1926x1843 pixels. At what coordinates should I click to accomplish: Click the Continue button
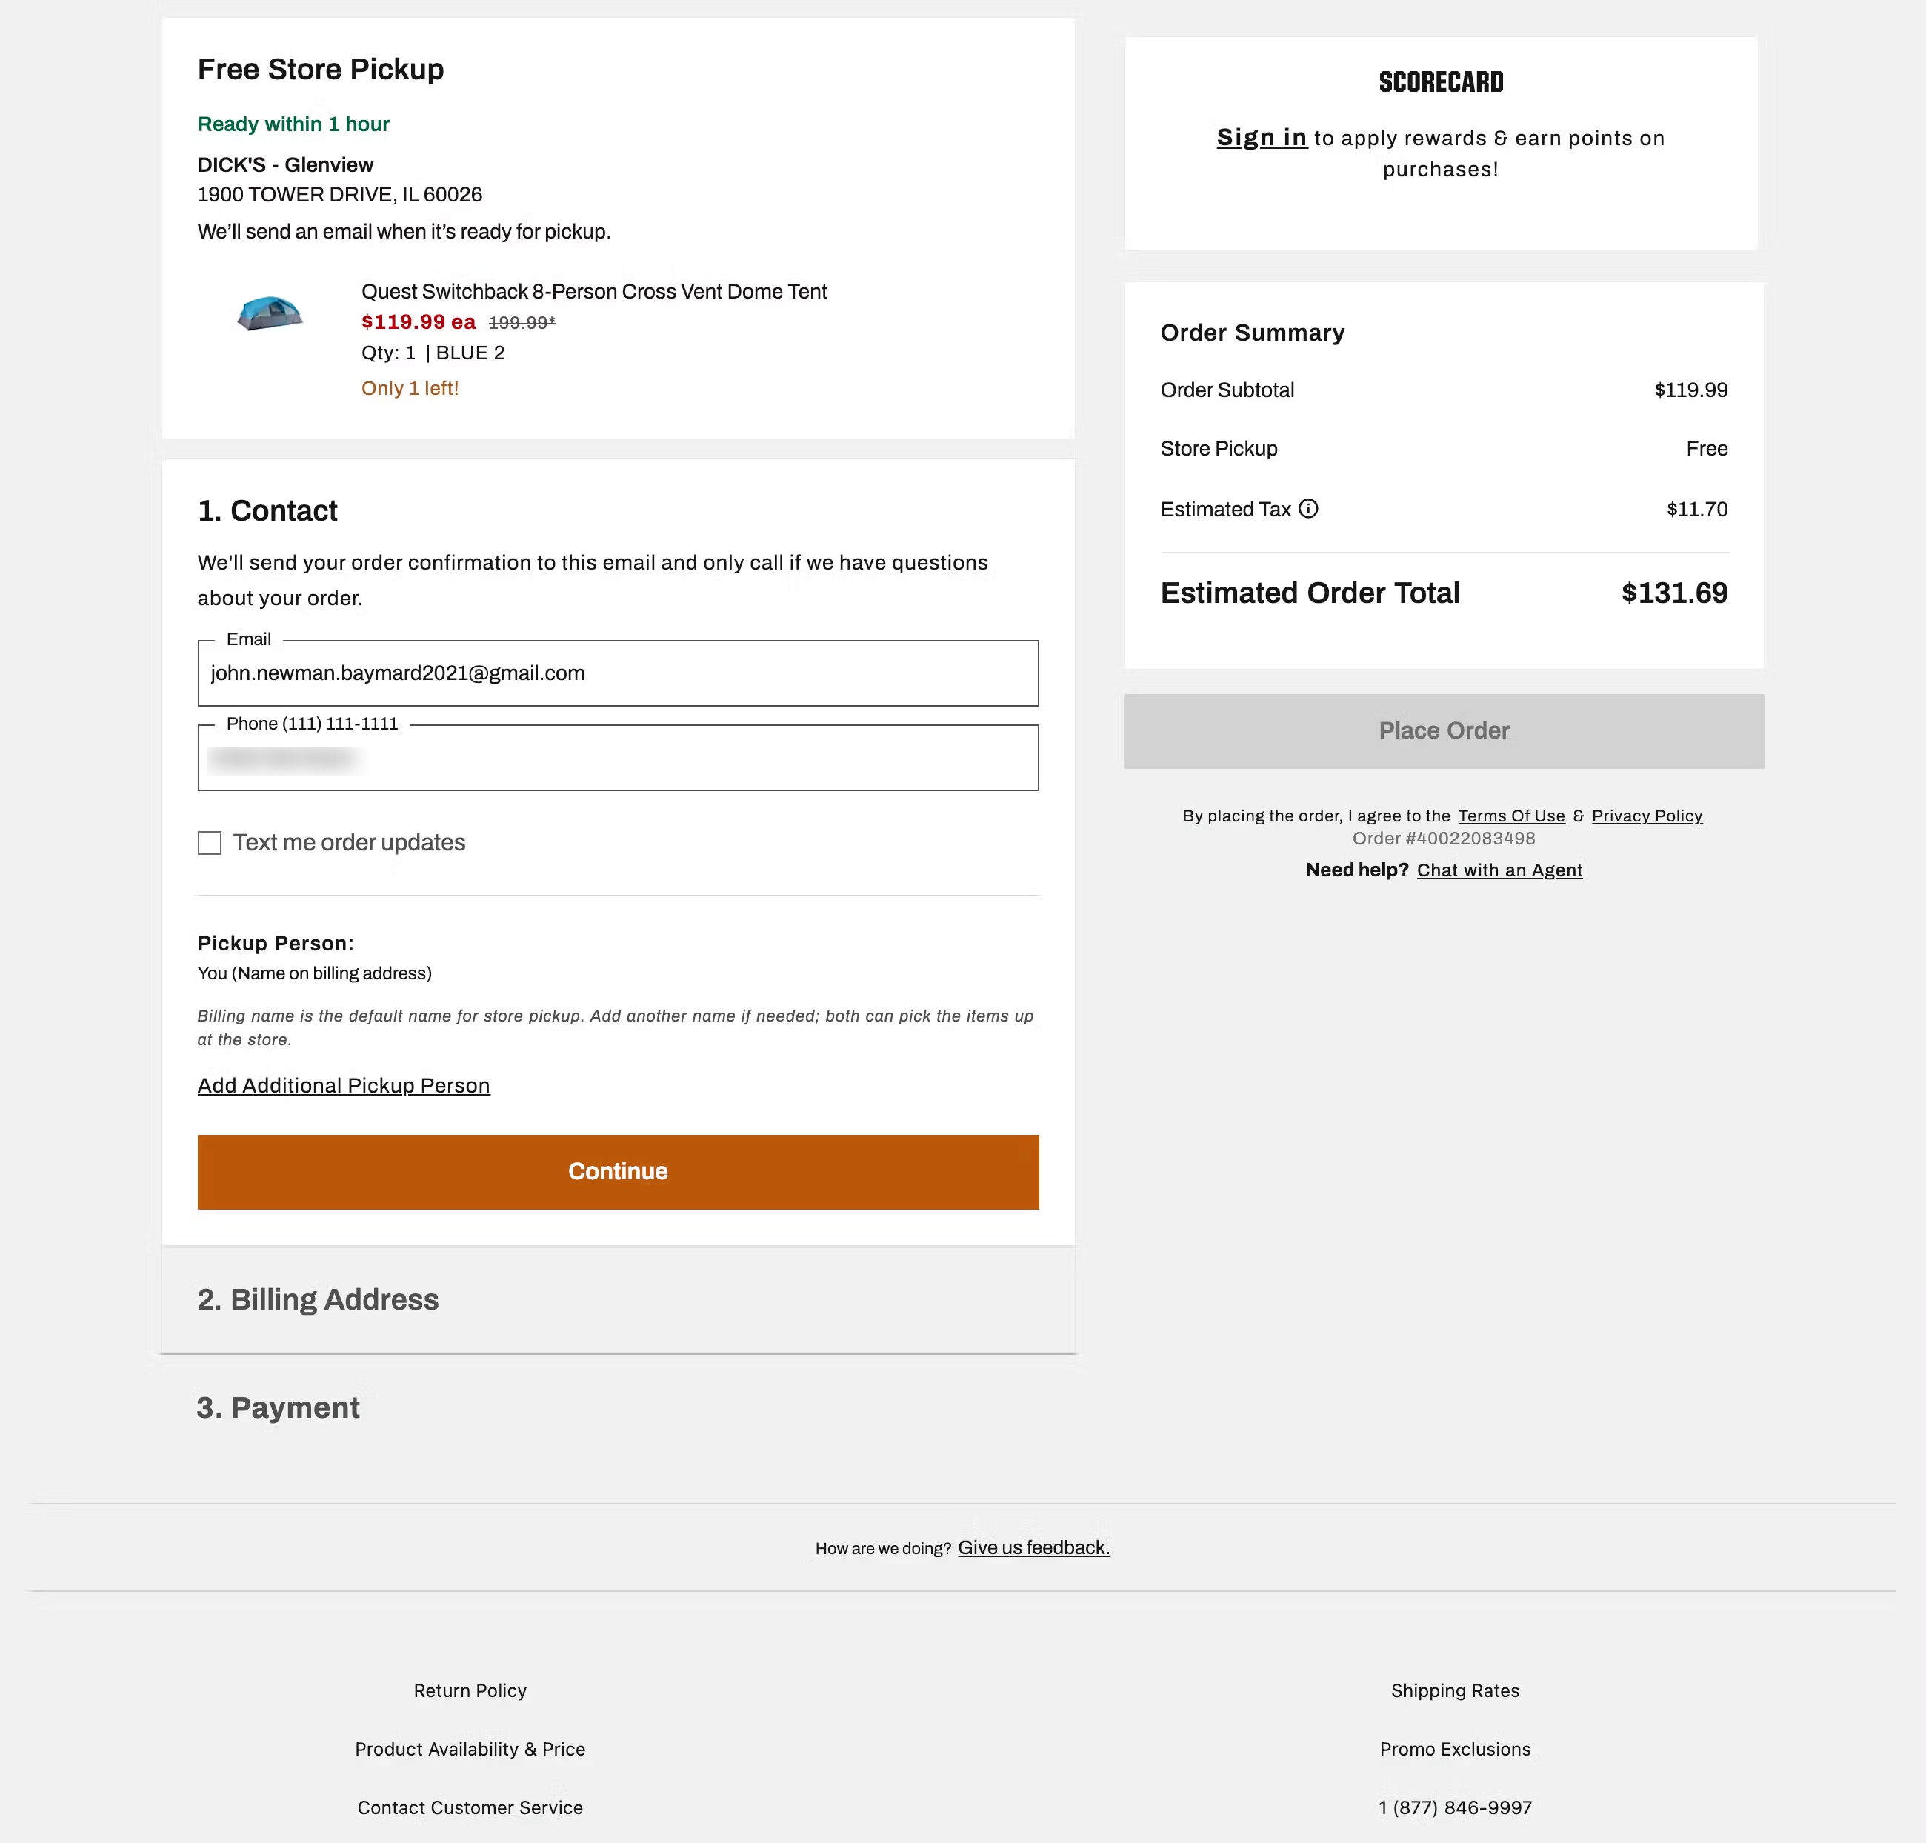click(617, 1171)
